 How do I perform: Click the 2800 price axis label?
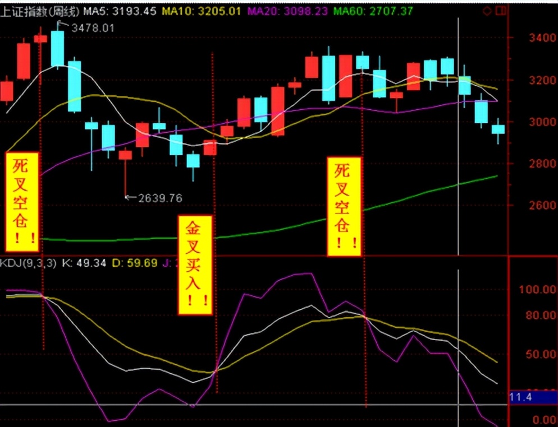(542, 164)
